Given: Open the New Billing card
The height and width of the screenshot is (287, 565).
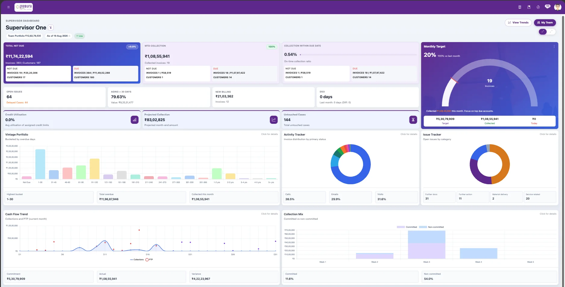Looking at the screenshot, I should (x=263, y=97).
